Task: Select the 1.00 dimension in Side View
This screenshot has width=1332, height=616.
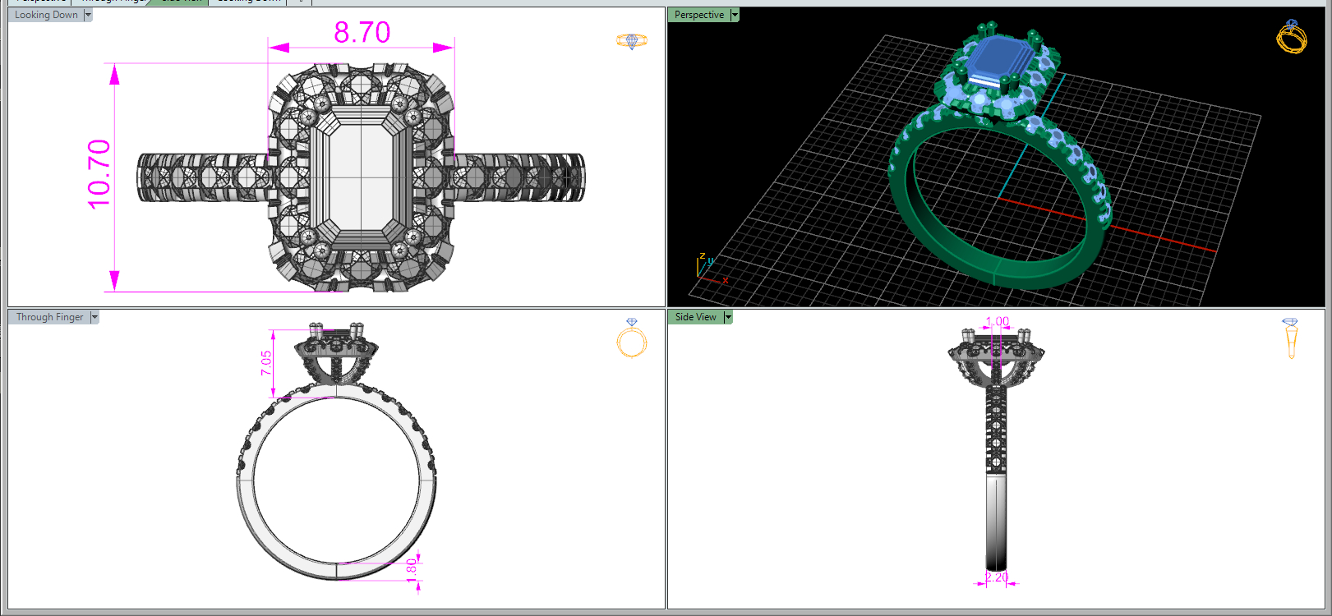Action: (997, 321)
